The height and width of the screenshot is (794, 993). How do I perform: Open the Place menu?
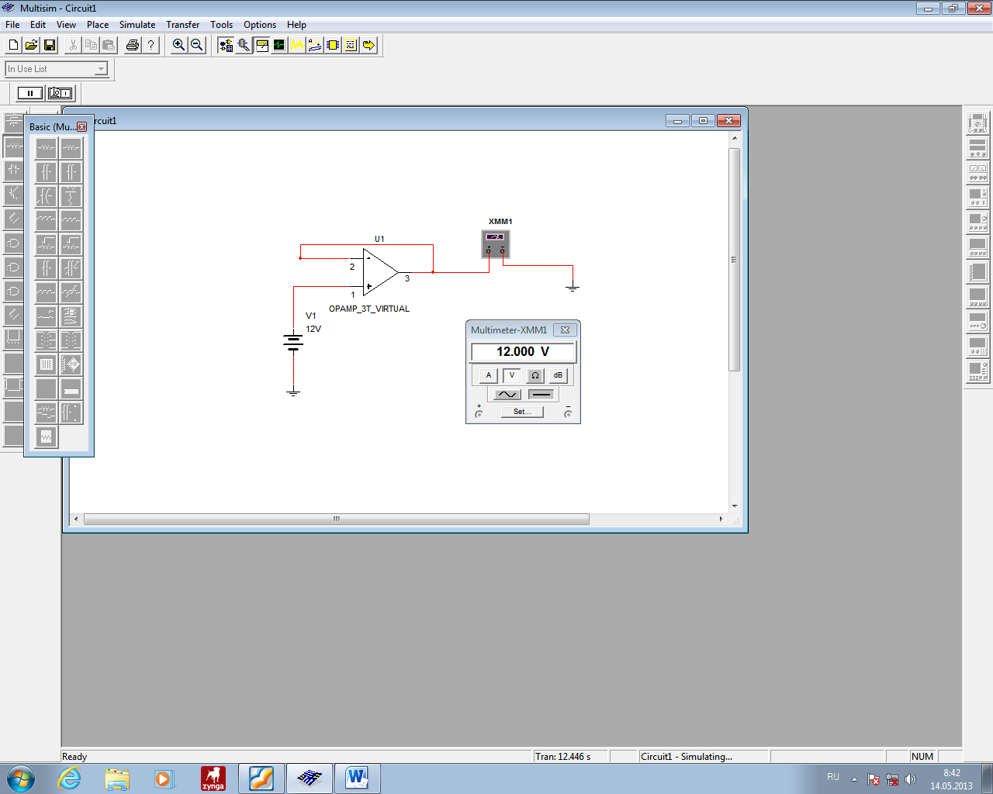(x=98, y=25)
